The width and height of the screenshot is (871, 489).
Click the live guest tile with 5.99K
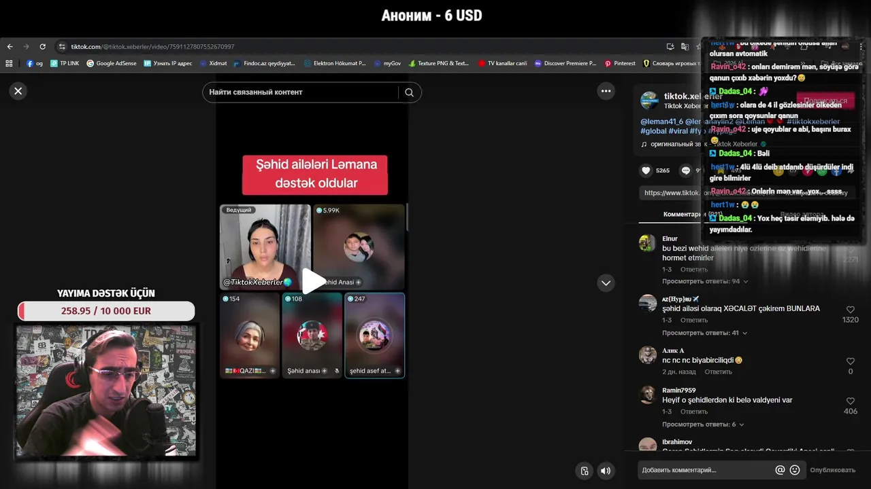359,247
